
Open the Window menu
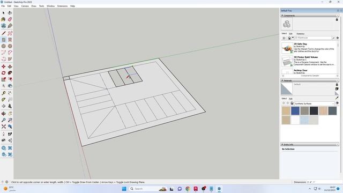[50, 6]
